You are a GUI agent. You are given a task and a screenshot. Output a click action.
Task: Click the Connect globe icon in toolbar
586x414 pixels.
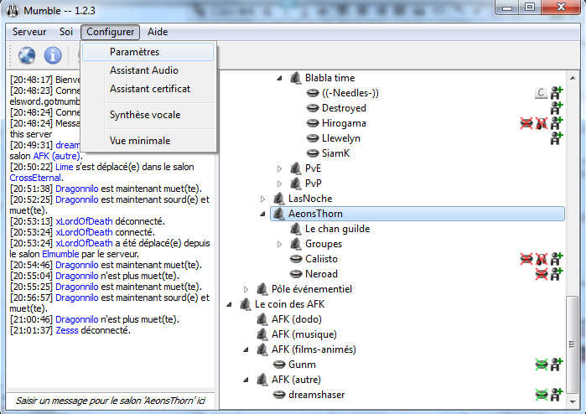[x=27, y=55]
